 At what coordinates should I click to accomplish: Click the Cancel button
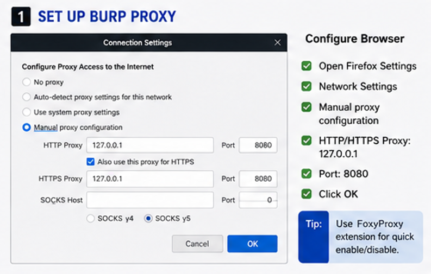[197, 244]
